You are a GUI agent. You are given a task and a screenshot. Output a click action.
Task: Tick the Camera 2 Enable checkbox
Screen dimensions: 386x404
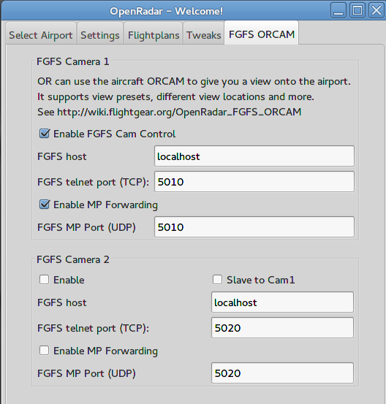pos(44,280)
